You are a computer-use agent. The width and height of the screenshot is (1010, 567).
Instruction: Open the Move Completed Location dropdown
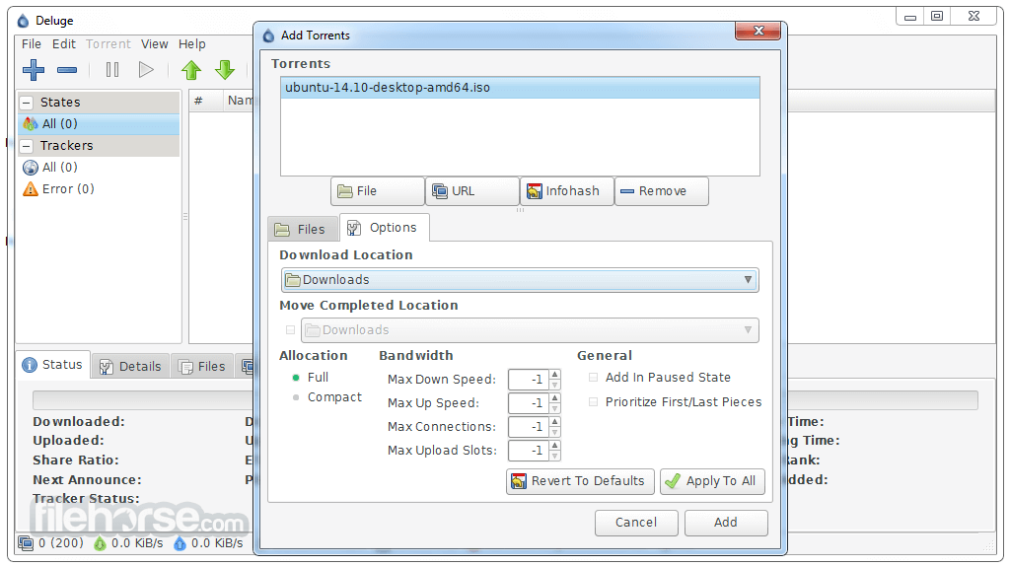pos(530,330)
